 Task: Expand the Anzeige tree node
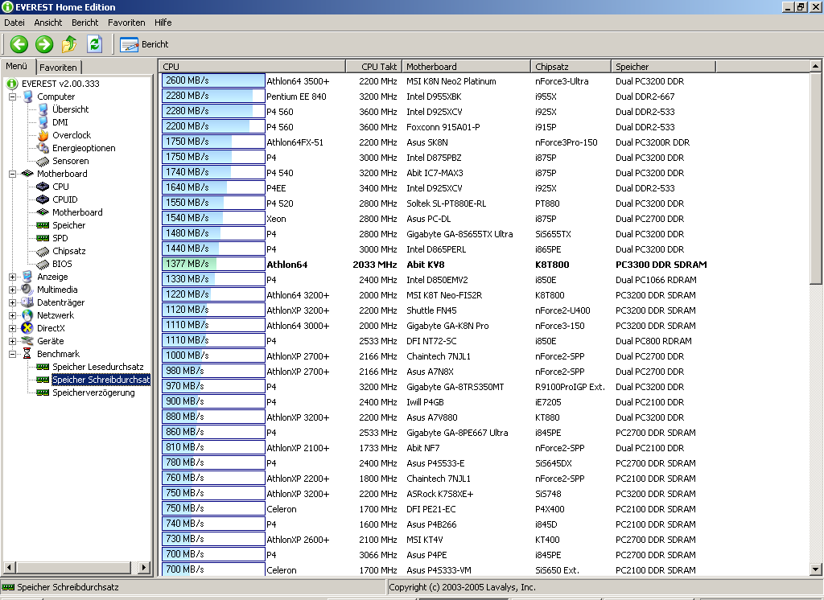[12, 277]
